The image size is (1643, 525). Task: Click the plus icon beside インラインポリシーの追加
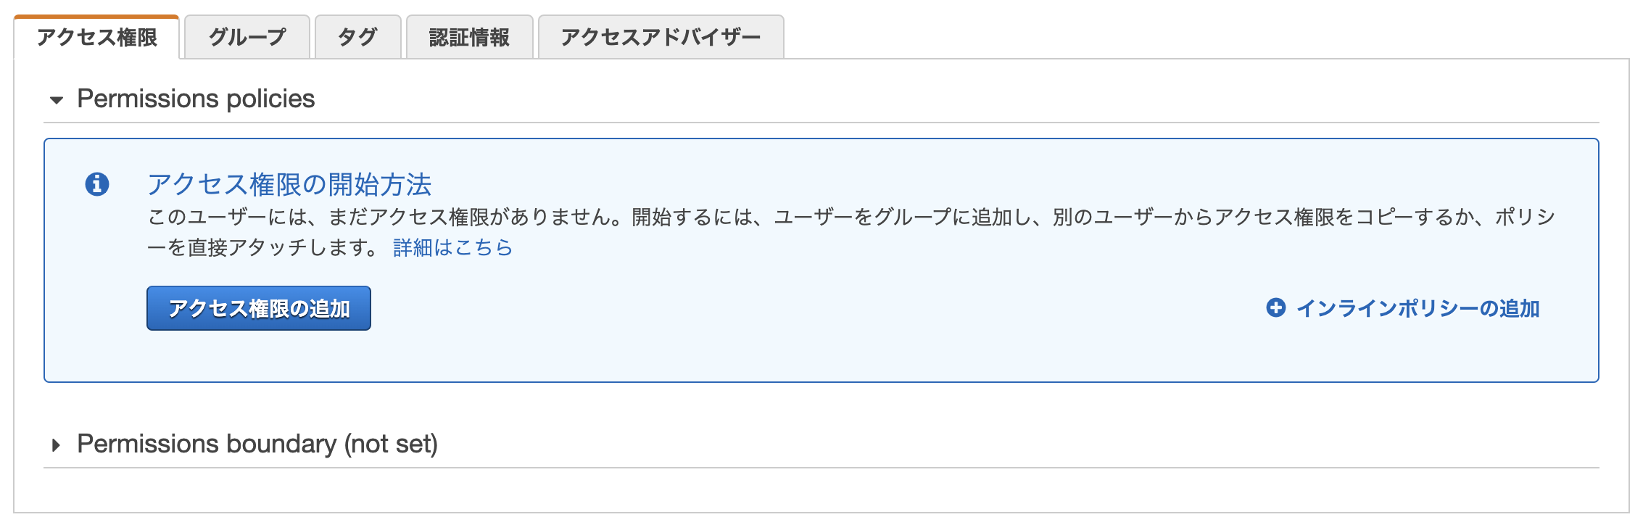pos(1276,308)
